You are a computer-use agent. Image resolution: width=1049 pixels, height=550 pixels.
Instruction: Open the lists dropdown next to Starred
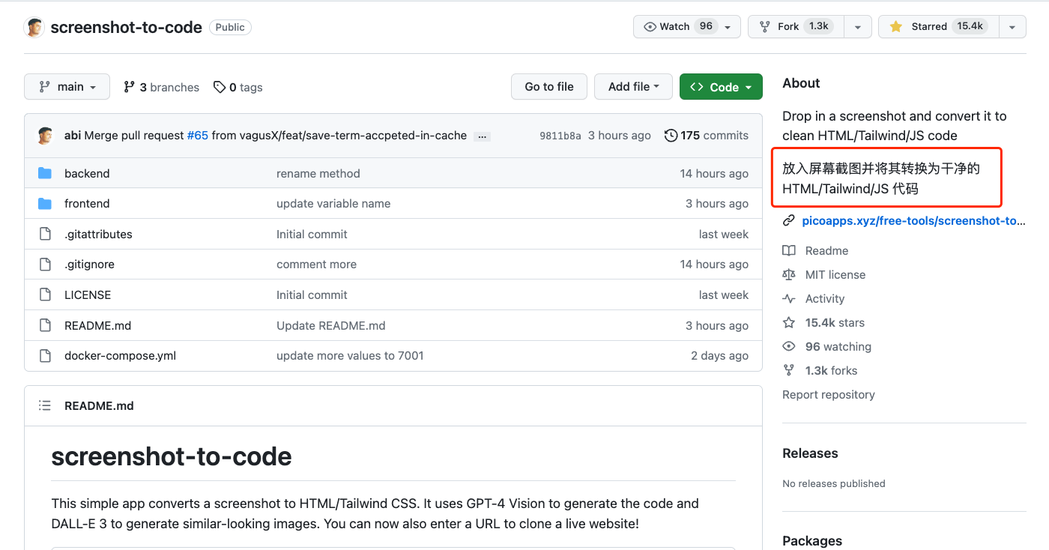[x=1012, y=27]
